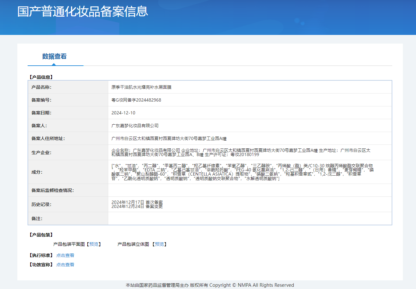Click the 备案人住所地址 address value
Viewport: 416px width, 289px height.
[169, 138]
